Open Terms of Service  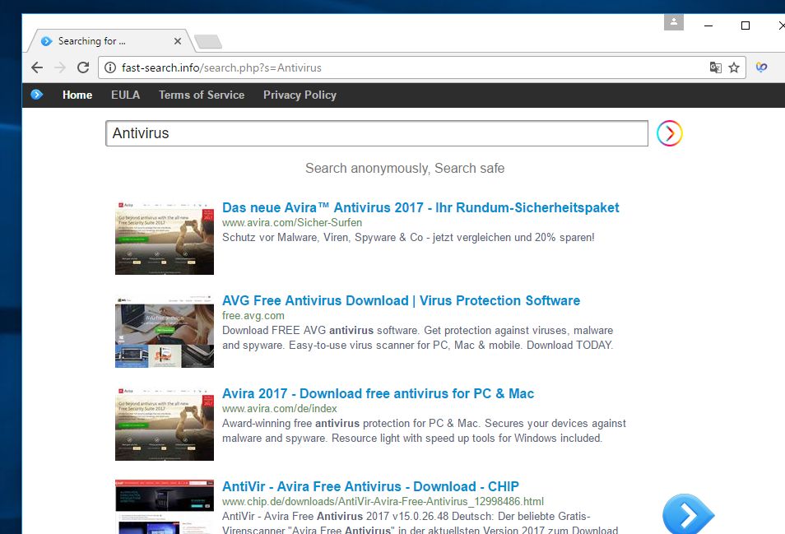(x=202, y=95)
